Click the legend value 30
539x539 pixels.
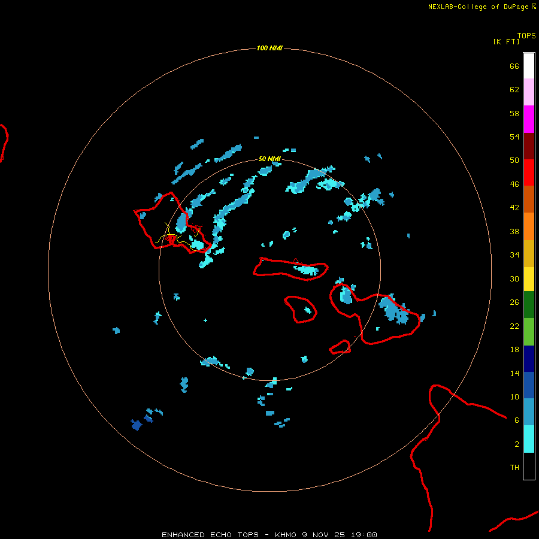click(514, 278)
